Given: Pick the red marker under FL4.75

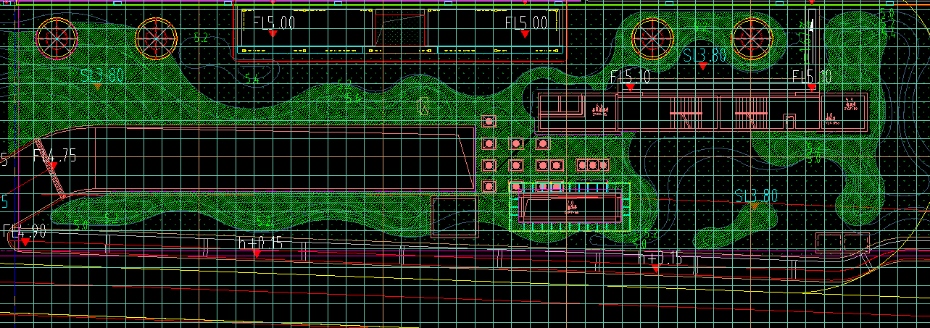Looking at the screenshot, I should coord(53,167).
